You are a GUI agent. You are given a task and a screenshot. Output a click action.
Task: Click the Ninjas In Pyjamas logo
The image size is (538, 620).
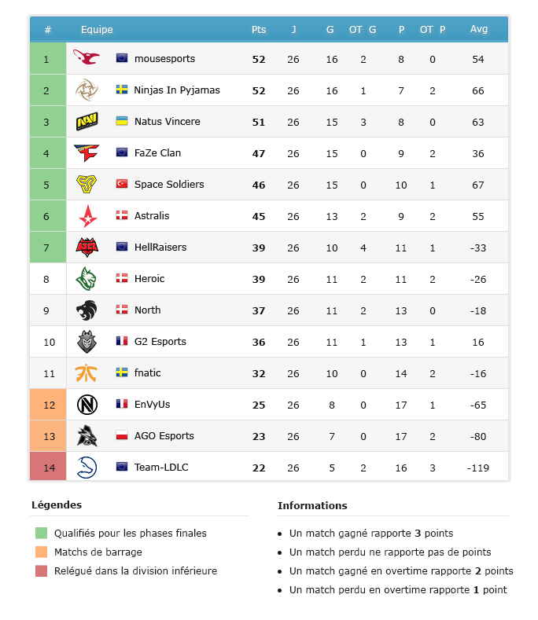(87, 90)
